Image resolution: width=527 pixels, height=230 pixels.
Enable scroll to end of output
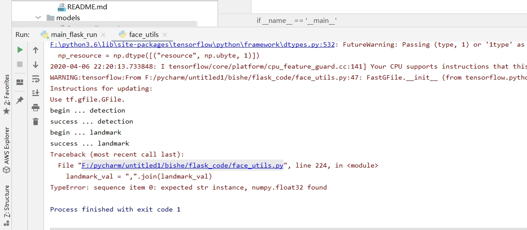35,92
